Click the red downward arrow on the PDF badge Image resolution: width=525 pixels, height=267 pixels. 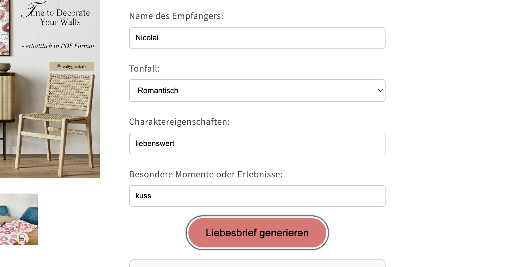(x=25, y=242)
